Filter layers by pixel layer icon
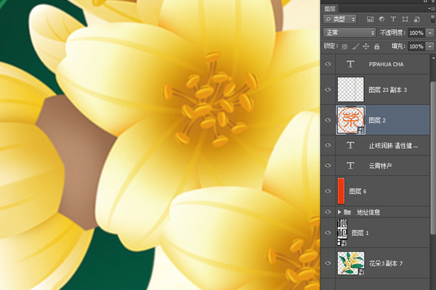 pos(370,19)
